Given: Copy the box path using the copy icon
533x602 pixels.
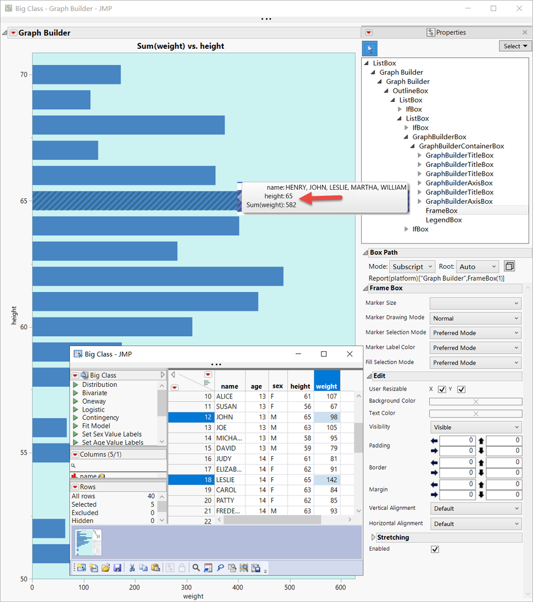Looking at the screenshot, I should (509, 266).
